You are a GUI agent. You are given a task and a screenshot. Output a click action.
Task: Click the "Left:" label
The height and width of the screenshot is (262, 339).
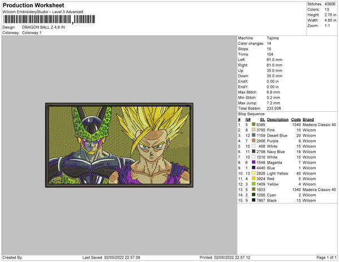[x=242, y=60]
